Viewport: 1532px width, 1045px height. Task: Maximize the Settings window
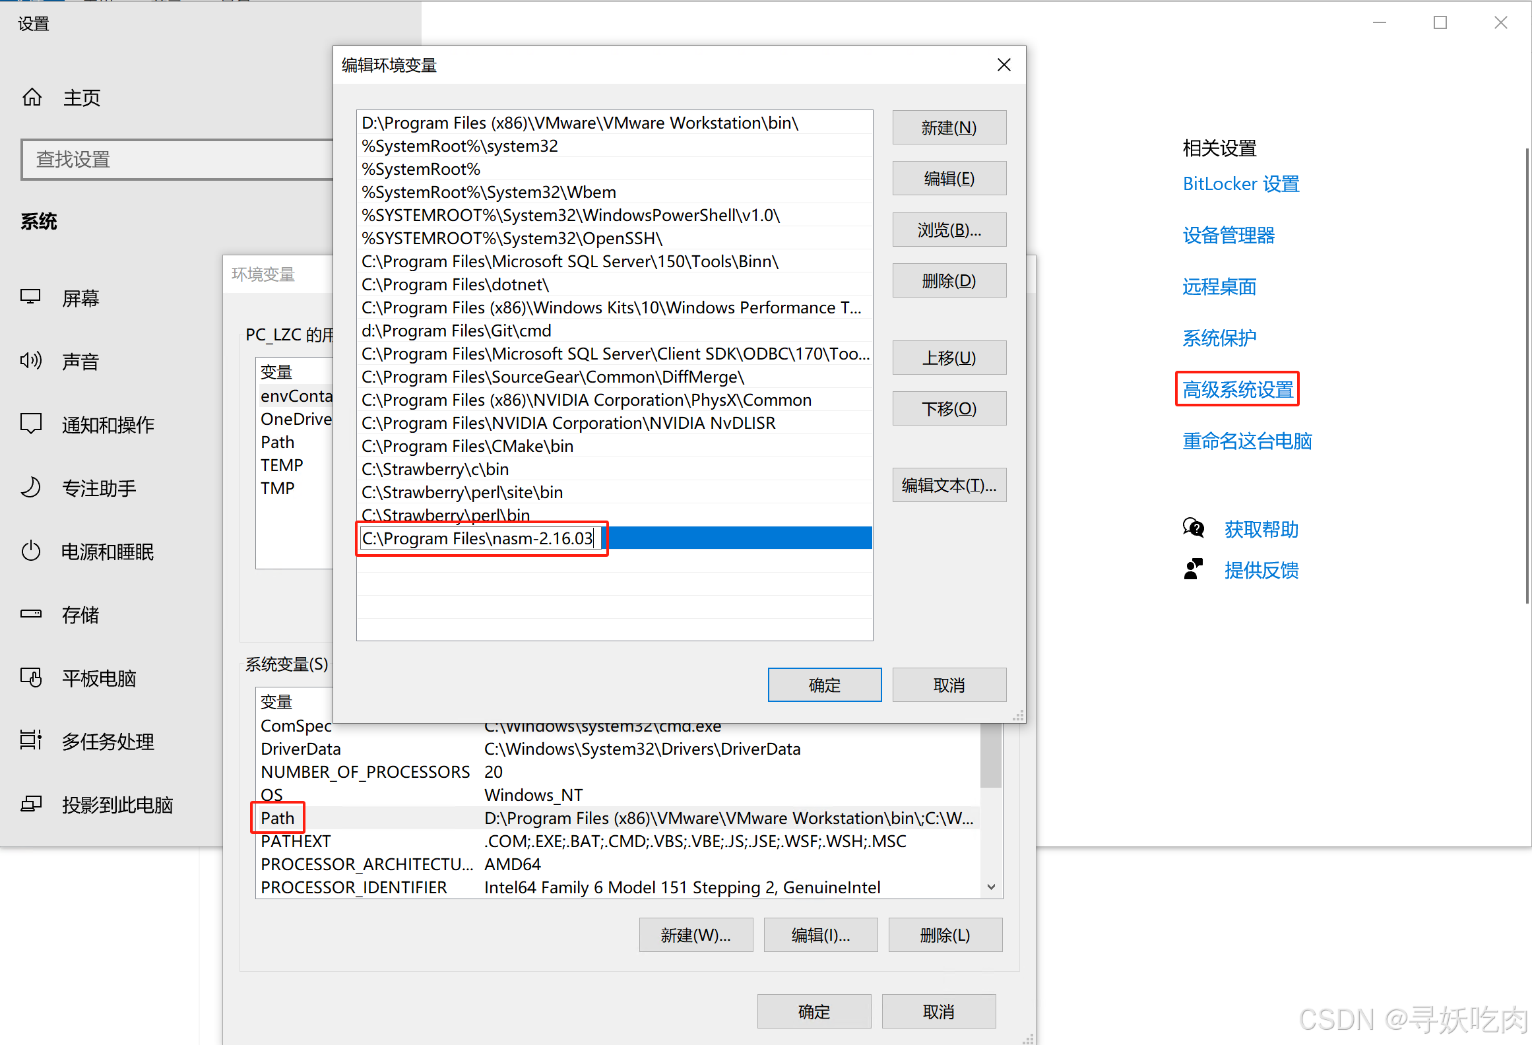pos(1440,23)
